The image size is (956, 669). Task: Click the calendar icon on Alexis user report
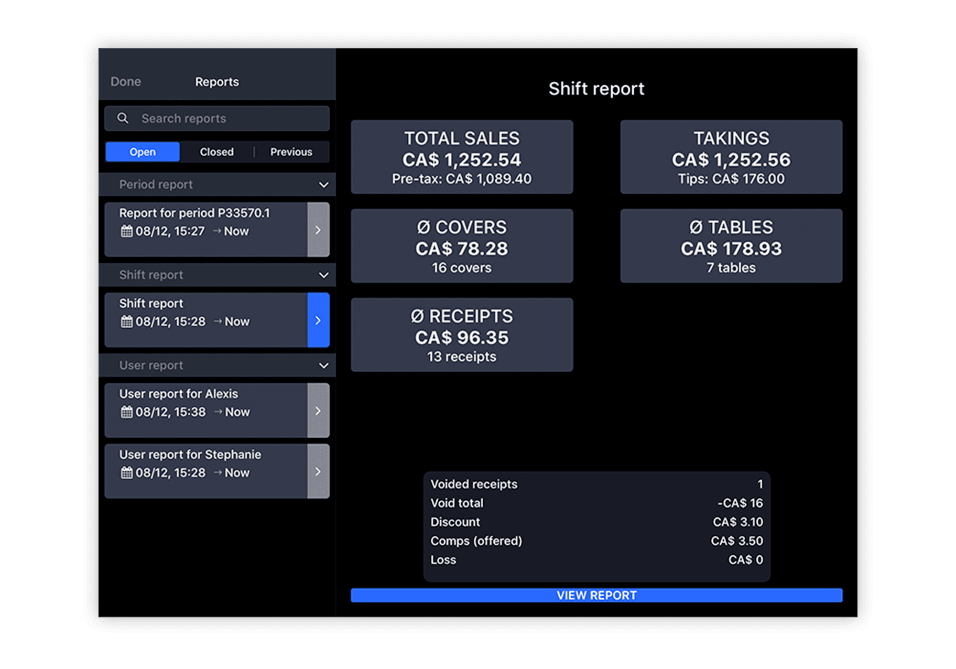[127, 411]
